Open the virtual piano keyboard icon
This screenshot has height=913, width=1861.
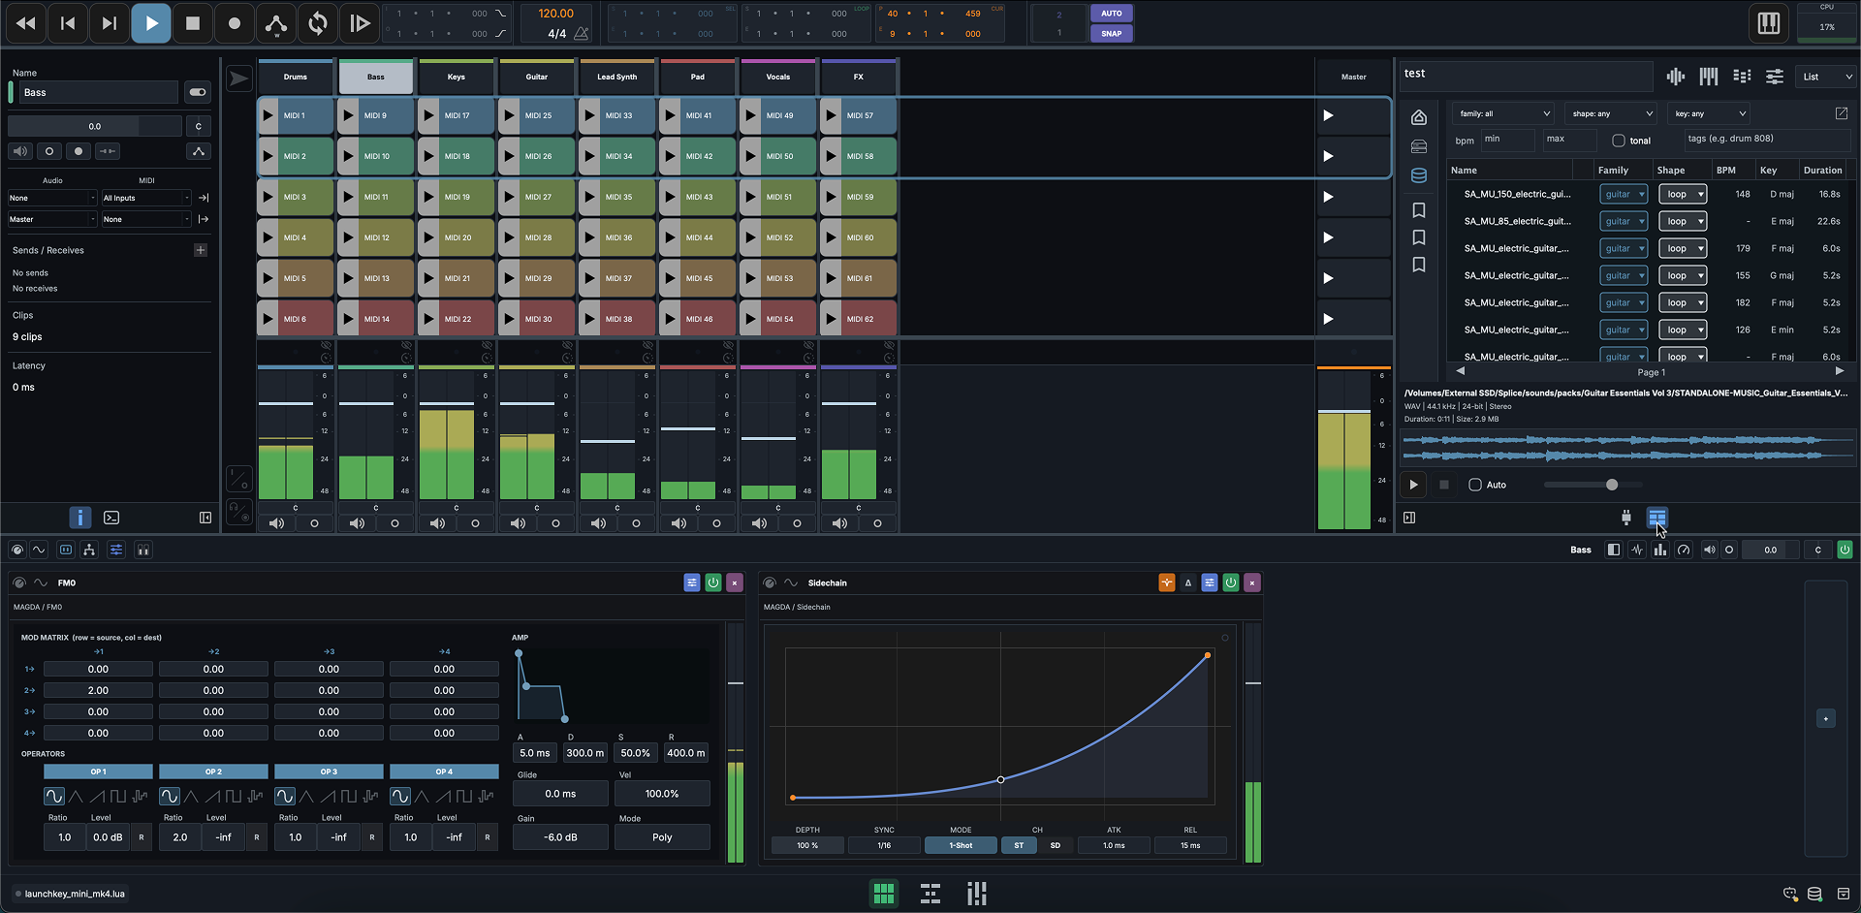pyautogui.click(x=1769, y=23)
